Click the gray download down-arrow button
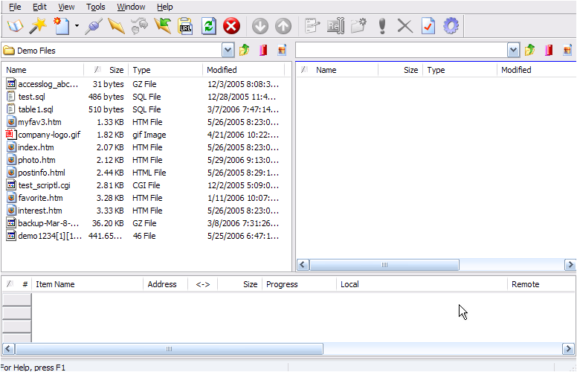The image size is (577, 372). (260, 26)
